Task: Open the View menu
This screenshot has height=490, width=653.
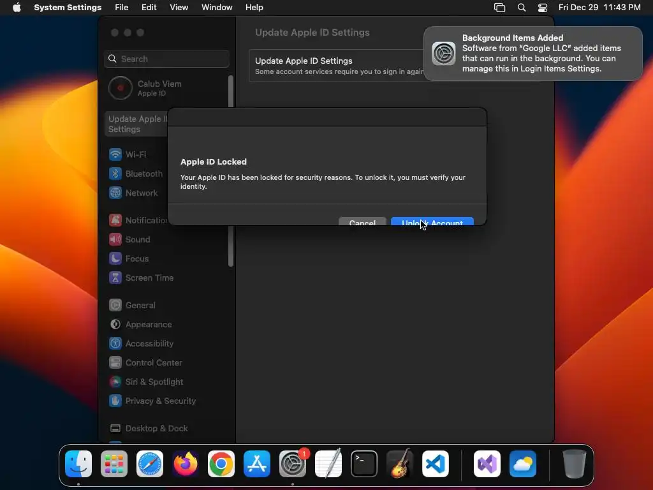Action: pos(179,8)
